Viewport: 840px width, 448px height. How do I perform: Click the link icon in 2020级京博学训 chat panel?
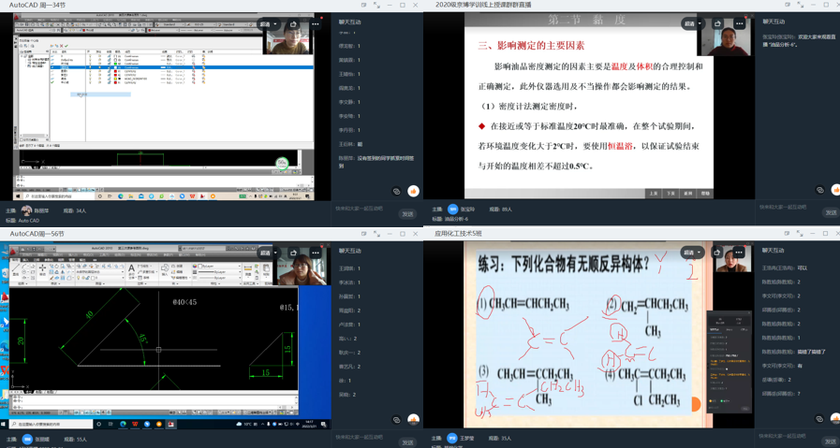(819, 191)
